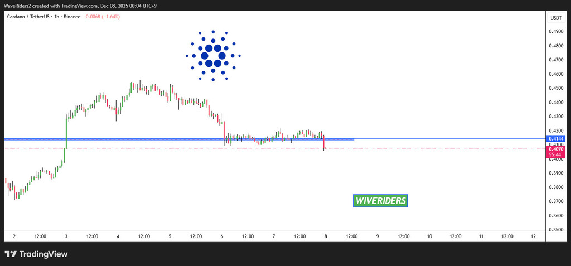Screen dimensions: 571x266
Task: Click the green WIVERIDERS label
Action: (x=381, y=201)
